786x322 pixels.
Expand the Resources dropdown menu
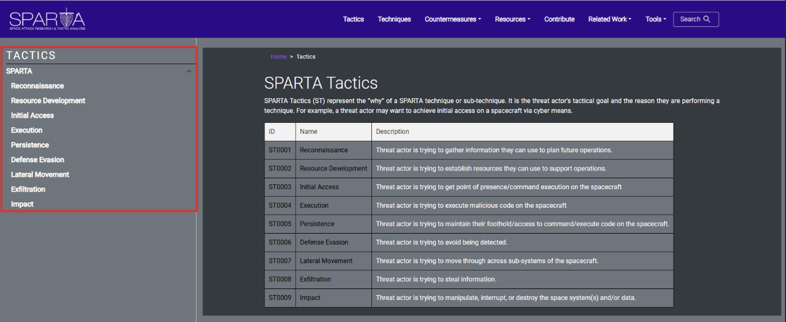pos(512,19)
